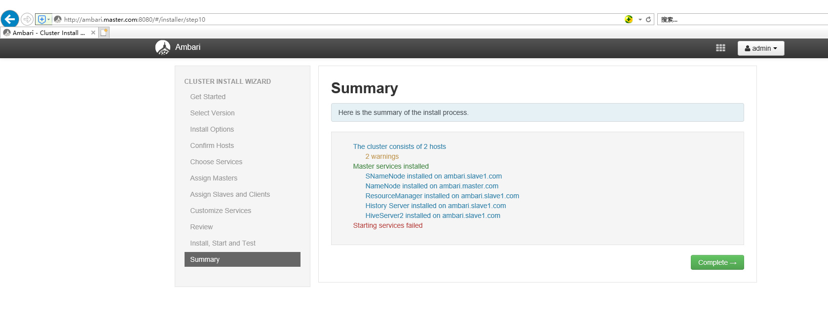This screenshot has height=322, width=828.
Task: Click the Ambari logo icon in header
Action: (x=163, y=47)
